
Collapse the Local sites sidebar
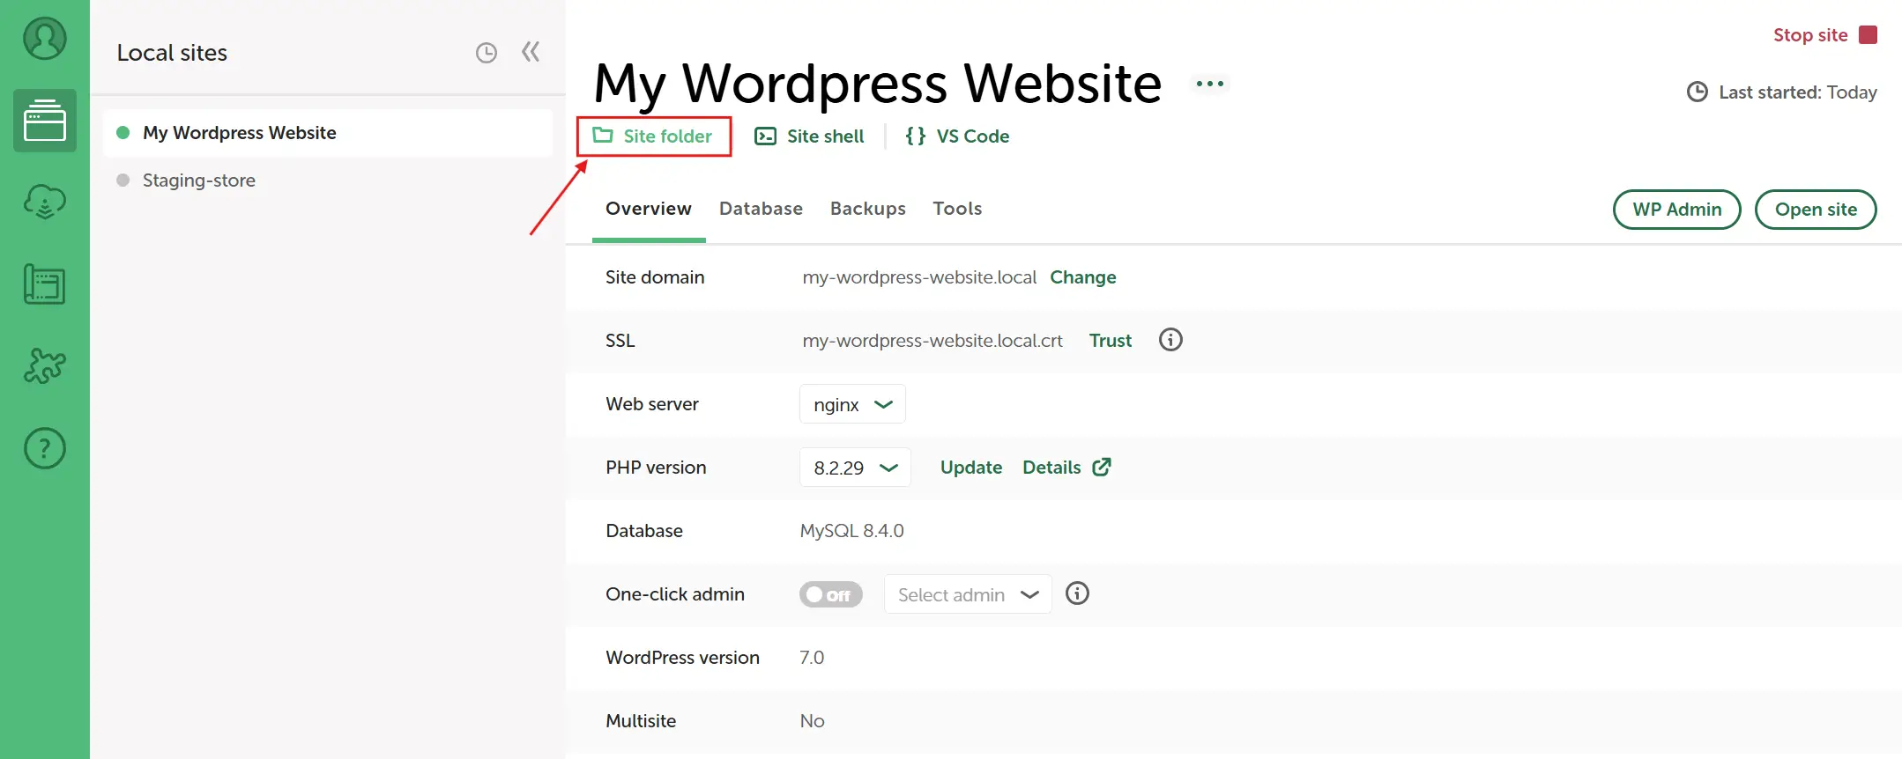[531, 52]
